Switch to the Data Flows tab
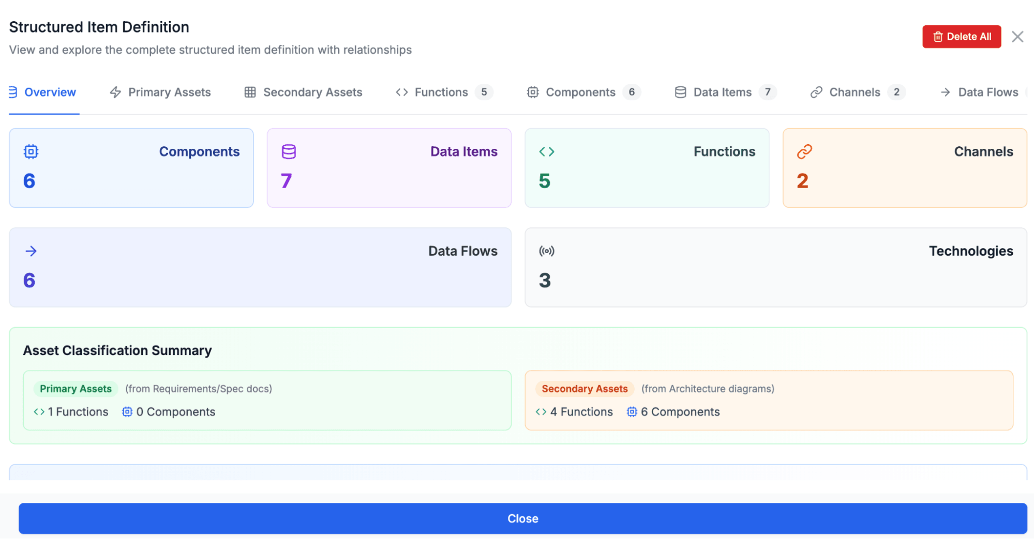 coord(980,93)
